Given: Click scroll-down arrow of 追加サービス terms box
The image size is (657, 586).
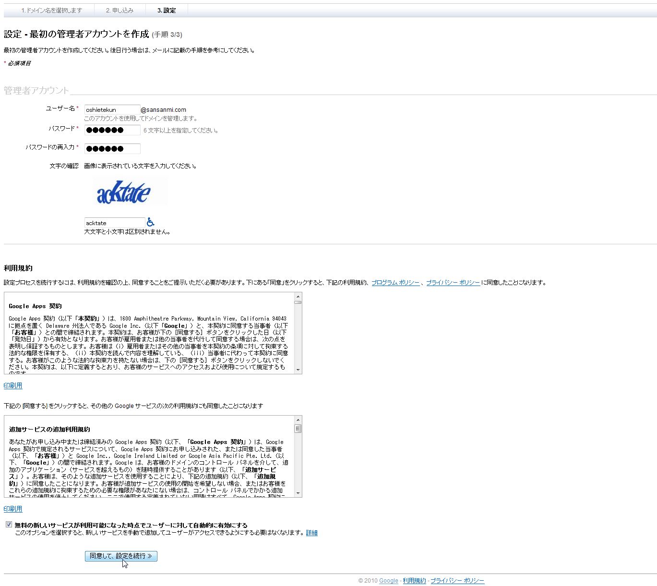Looking at the screenshot, I should pos(298,493).
